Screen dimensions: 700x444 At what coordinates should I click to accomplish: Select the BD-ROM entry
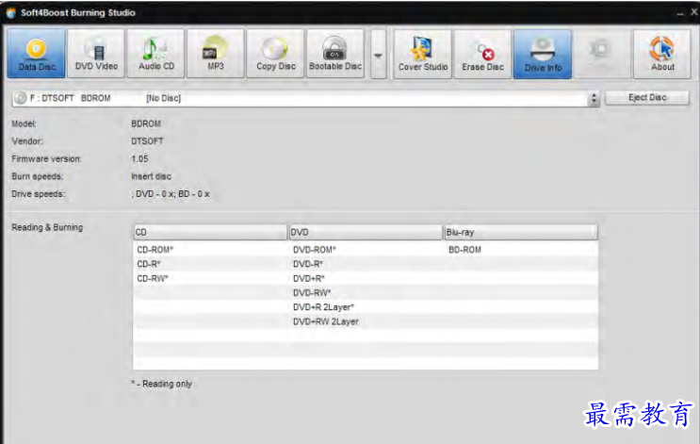click(x=464, y=250)
